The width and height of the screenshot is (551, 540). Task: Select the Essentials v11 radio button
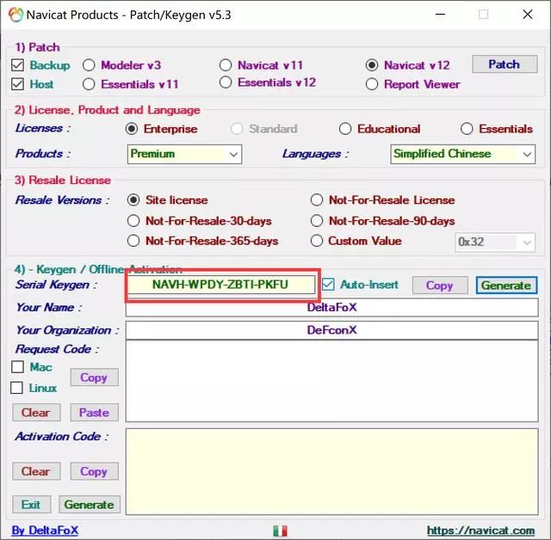[89, 84]
